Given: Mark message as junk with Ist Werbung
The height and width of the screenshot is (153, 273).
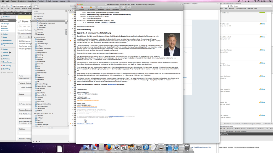Looking at the screenshot, I should pos(91,7).
